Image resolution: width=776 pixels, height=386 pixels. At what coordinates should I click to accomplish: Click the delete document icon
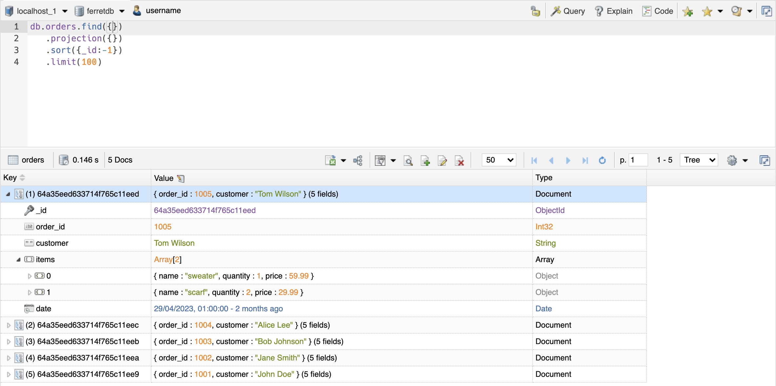[x=459, y=161]
